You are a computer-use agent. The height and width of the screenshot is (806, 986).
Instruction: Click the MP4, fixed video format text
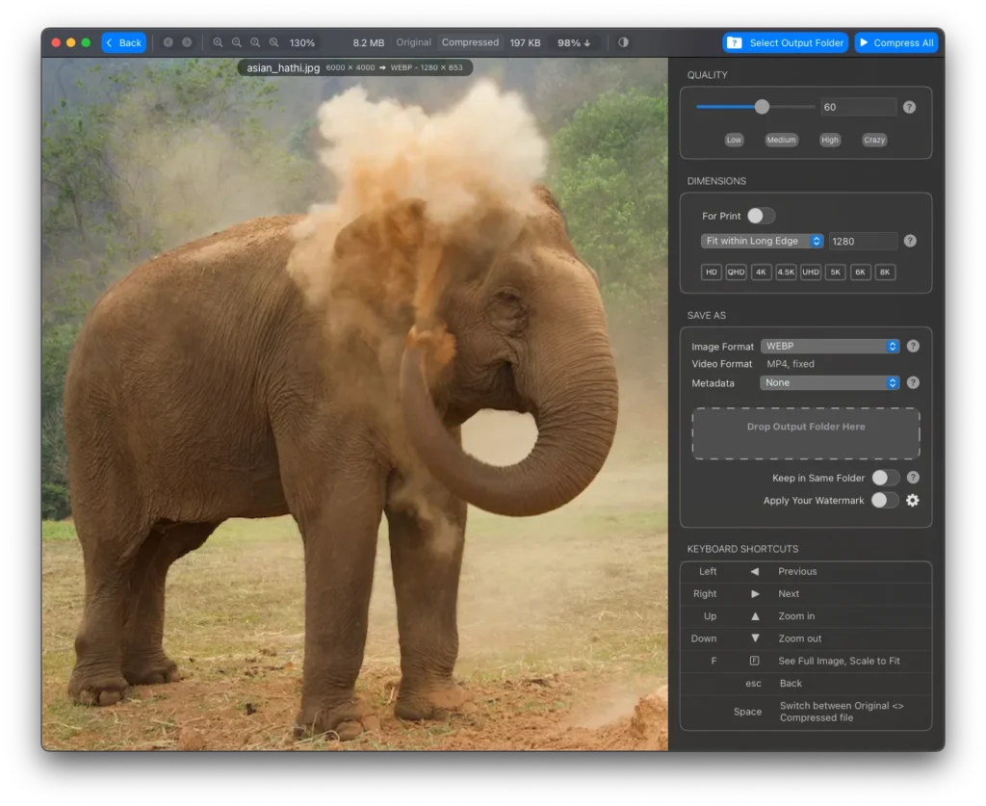click(x=791, y=364)
